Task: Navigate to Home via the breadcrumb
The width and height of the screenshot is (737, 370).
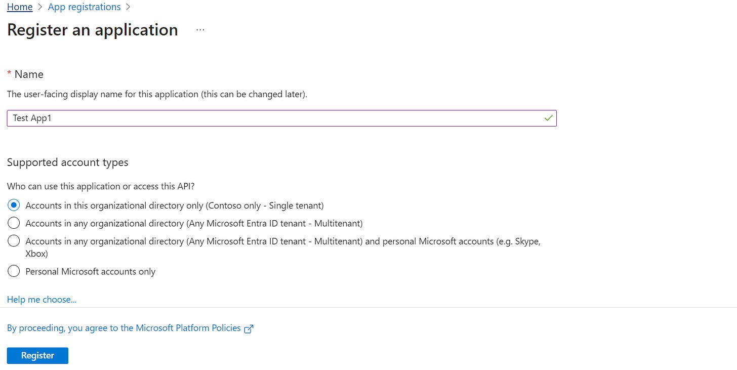Action: pos(19,7)
